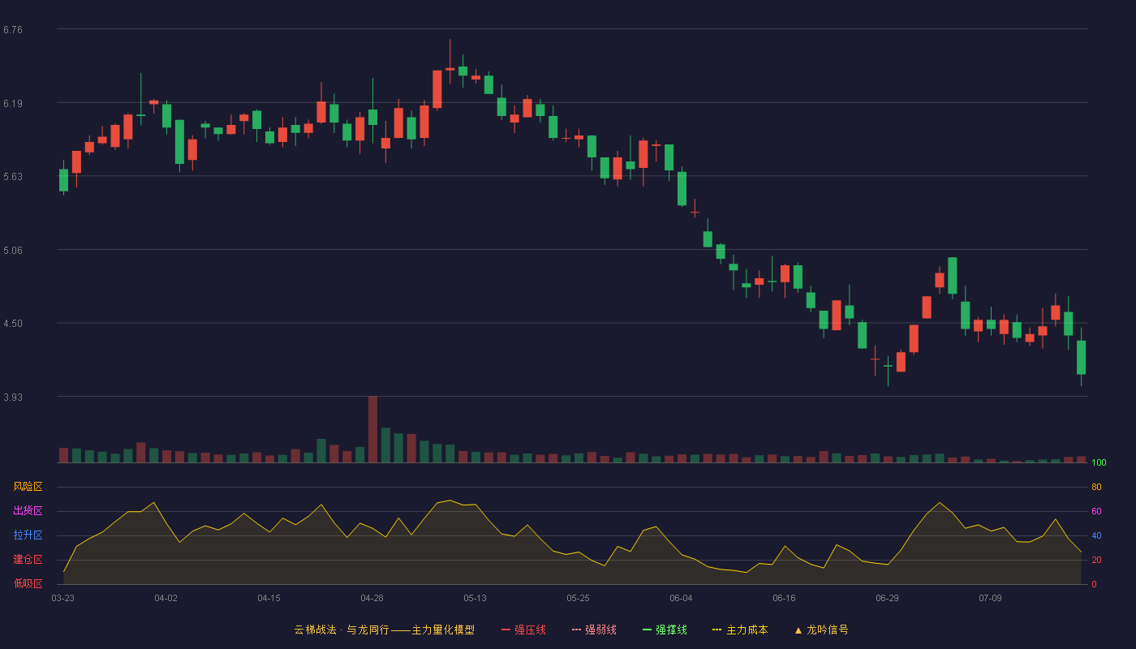Click the magenta 60 indicator axis value
1136x649 pixels.
[x=1096, y=511]
